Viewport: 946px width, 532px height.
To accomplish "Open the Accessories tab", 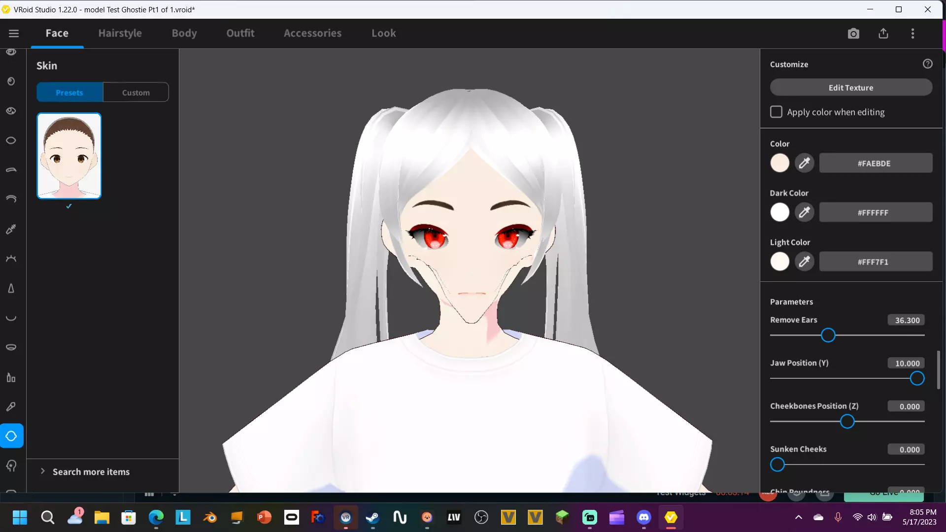I will 312,33.
